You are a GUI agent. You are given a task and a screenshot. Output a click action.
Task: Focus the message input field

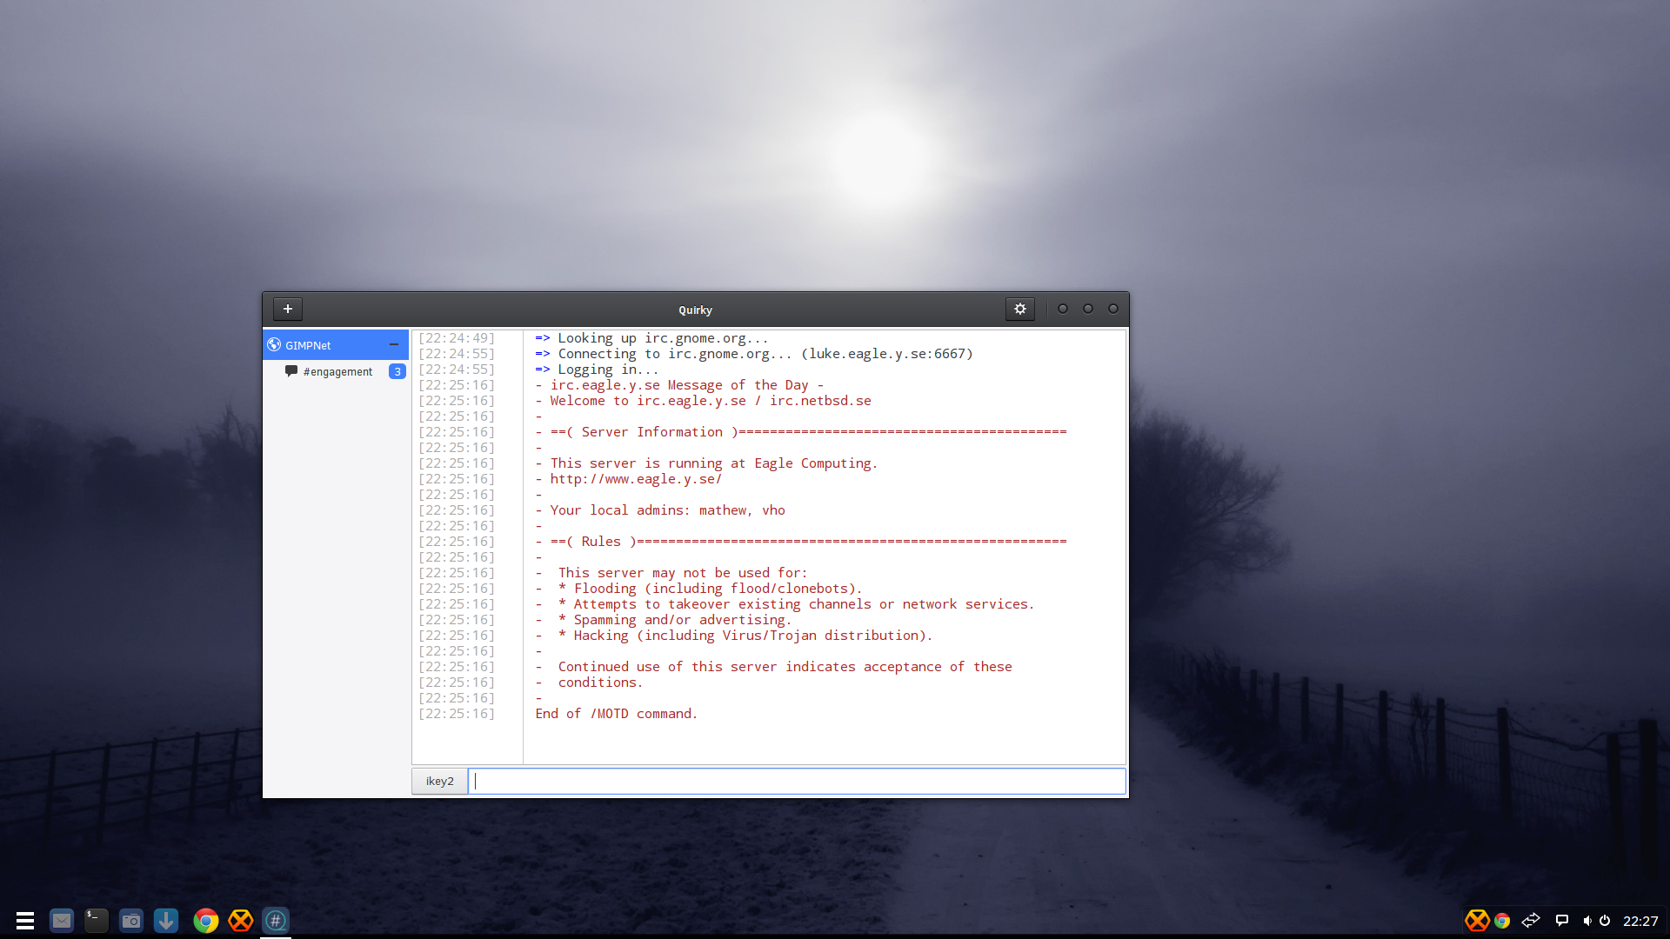click(x=797, y=781)
